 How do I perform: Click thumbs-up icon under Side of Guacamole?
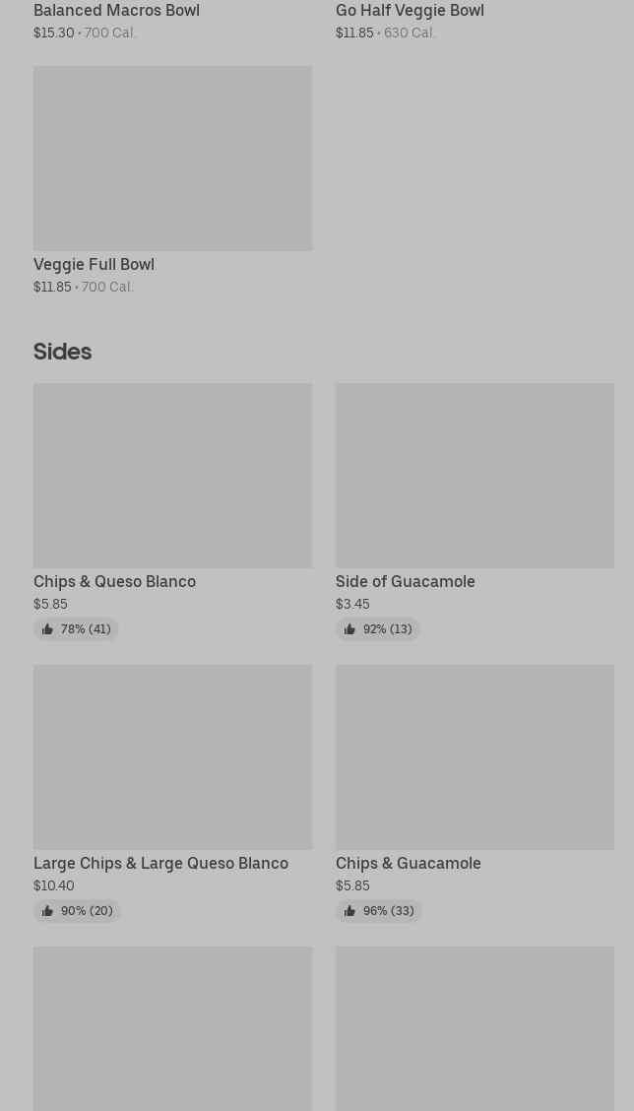click(349, 629)
